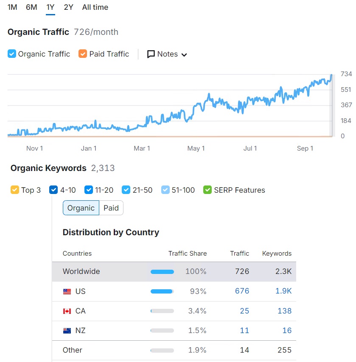
Task: Select the Worldwide row in the table
Action: pyautogui.click(x=174, y=271)
